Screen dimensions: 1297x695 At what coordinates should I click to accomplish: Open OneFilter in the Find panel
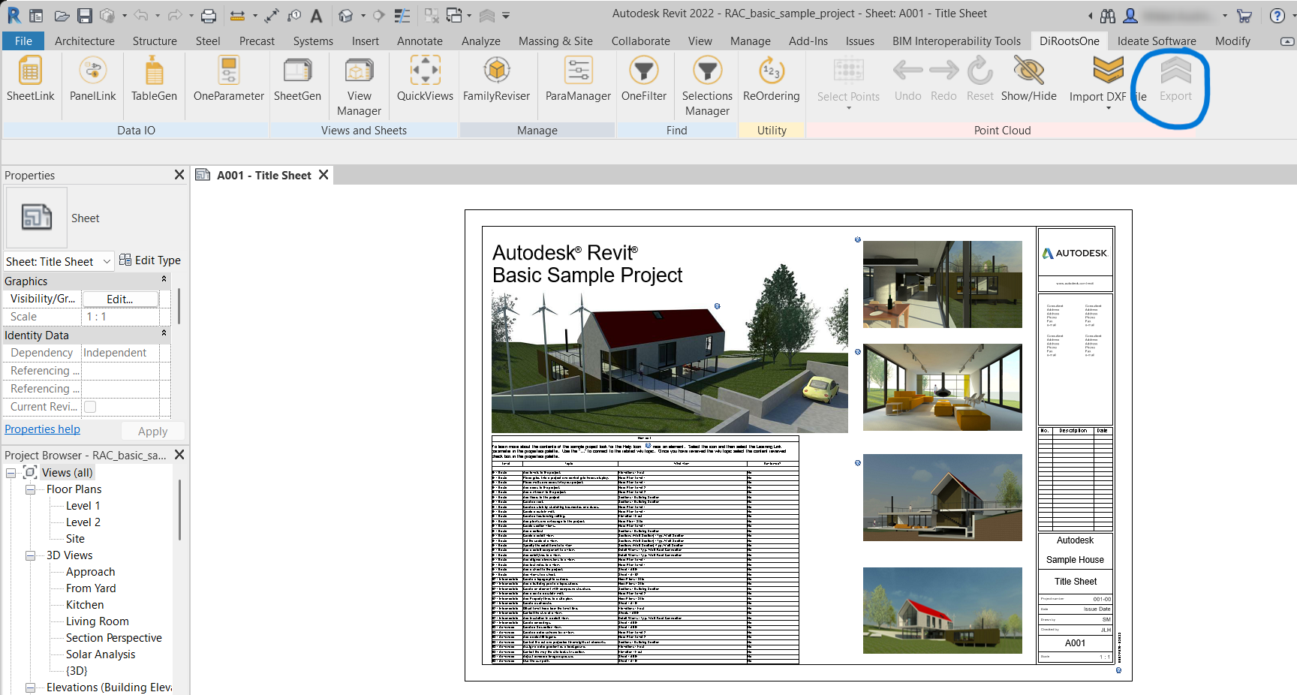pos(644,81)
